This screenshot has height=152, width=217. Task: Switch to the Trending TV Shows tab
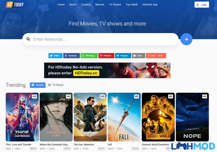[x=56, y=85]
